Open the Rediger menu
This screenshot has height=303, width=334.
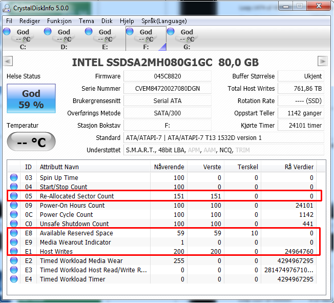point(30,21)
